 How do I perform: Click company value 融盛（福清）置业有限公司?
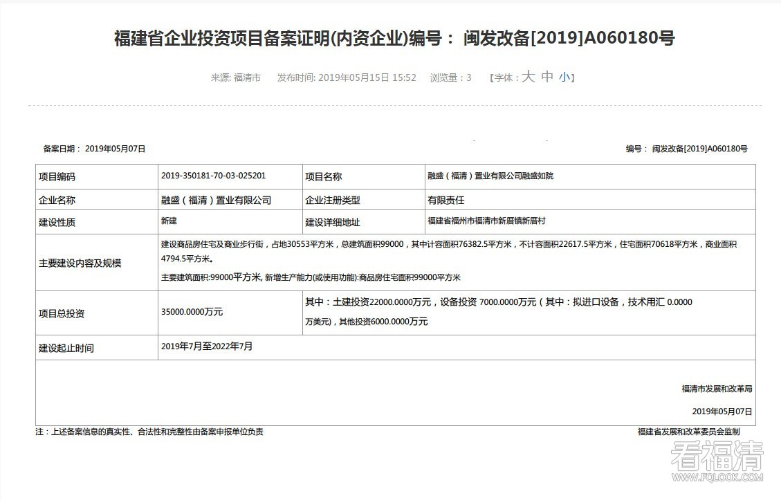(x=216, y=200)
